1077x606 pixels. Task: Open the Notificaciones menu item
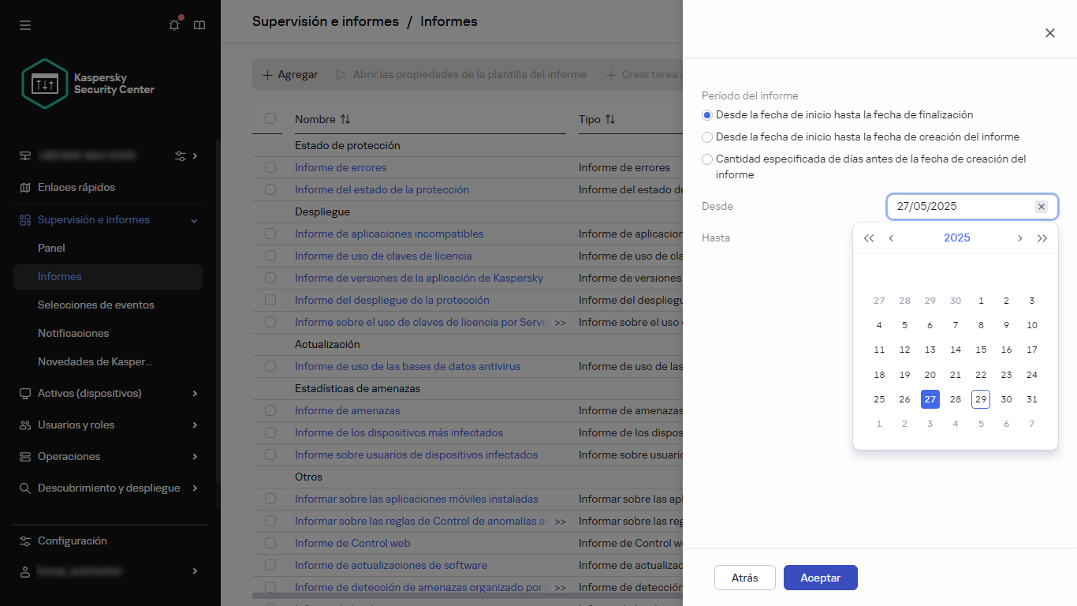click(73, 333)
